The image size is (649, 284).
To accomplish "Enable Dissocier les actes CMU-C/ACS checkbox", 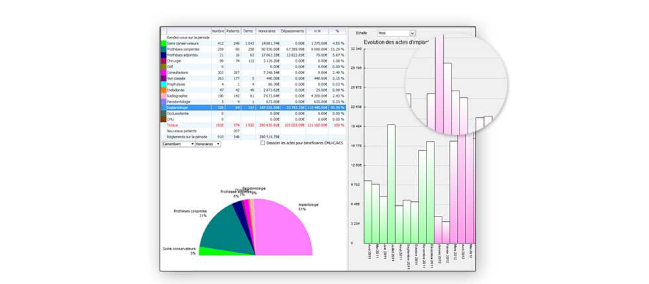I will [262, 142].
